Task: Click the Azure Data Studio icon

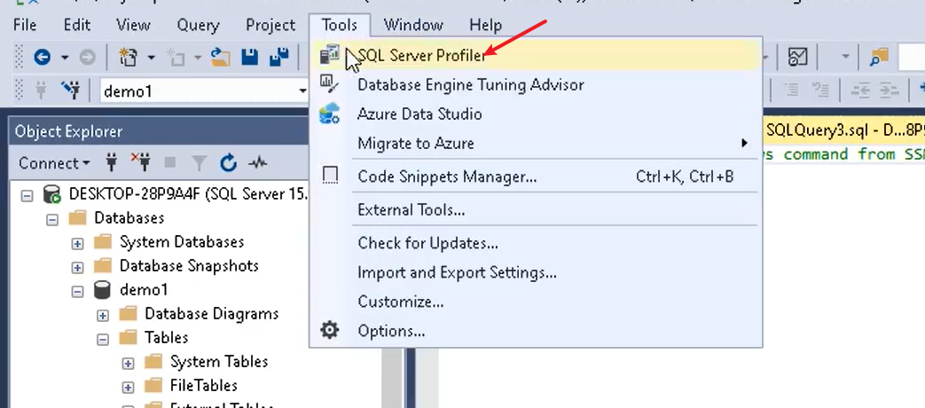Action: [x=329, y=114]
